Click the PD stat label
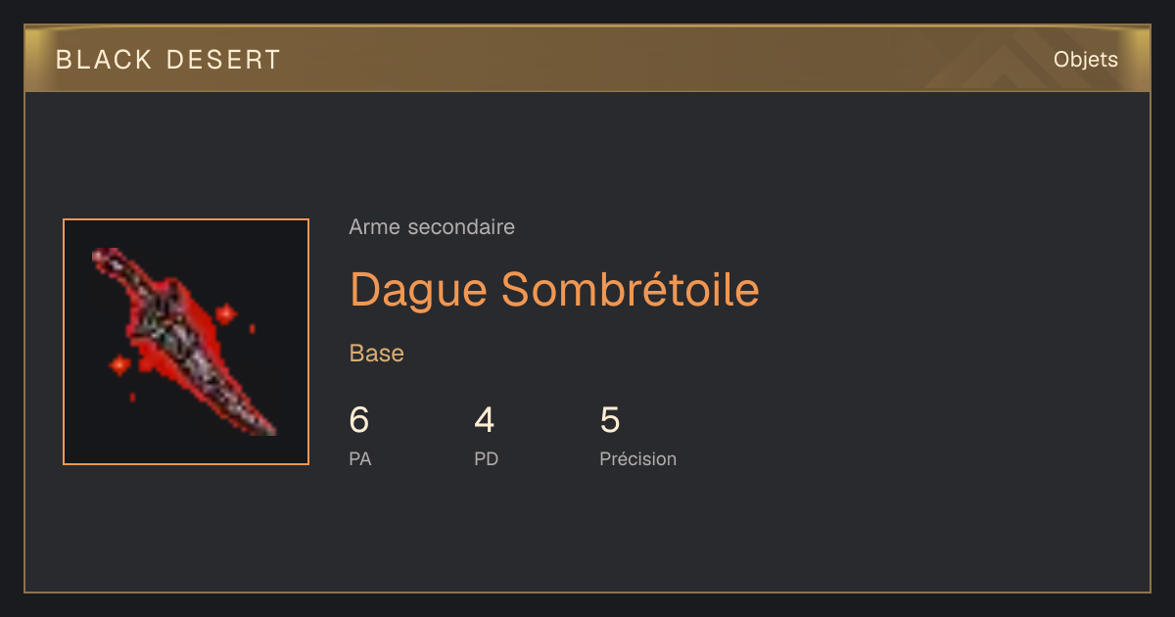Screen dimensions: 1175x617 point(487,458)
